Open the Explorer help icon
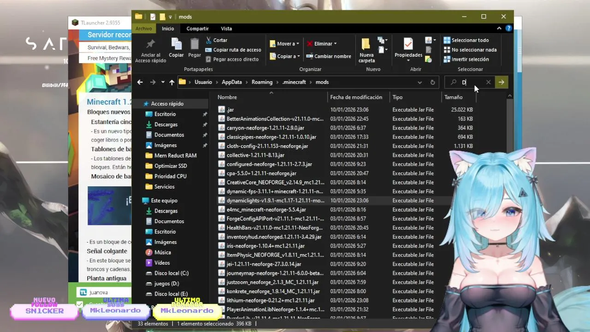Viewport: 590px width, 332px height. tap(508, 28)
